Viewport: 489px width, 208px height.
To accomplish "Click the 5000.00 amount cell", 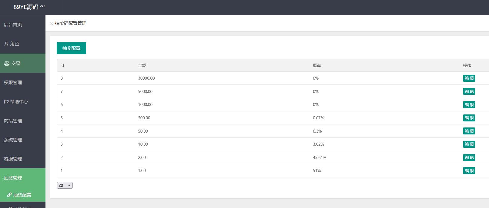I will [145, 91].
